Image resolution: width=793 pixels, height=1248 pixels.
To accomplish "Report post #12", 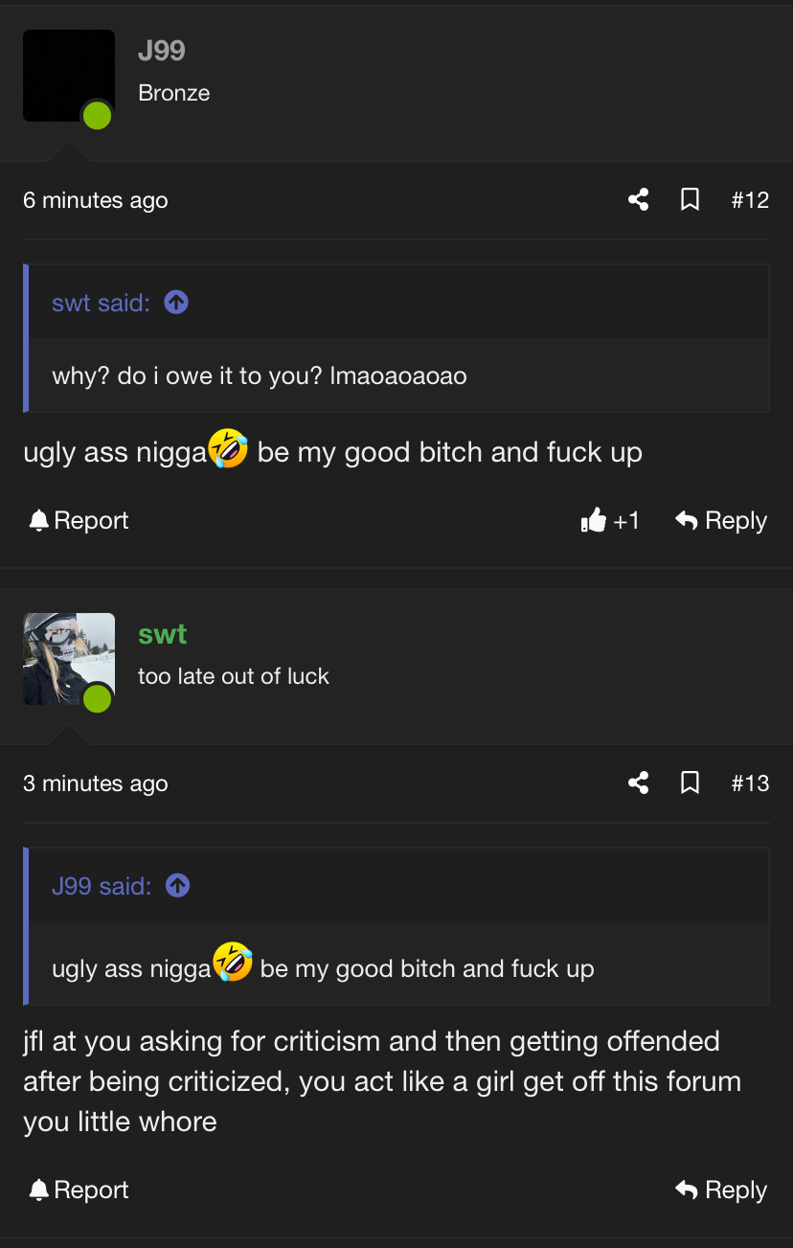I will 79,520.
